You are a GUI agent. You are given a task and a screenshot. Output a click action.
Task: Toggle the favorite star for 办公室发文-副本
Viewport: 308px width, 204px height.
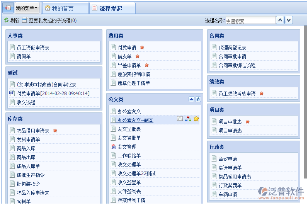tap(196, 119)
